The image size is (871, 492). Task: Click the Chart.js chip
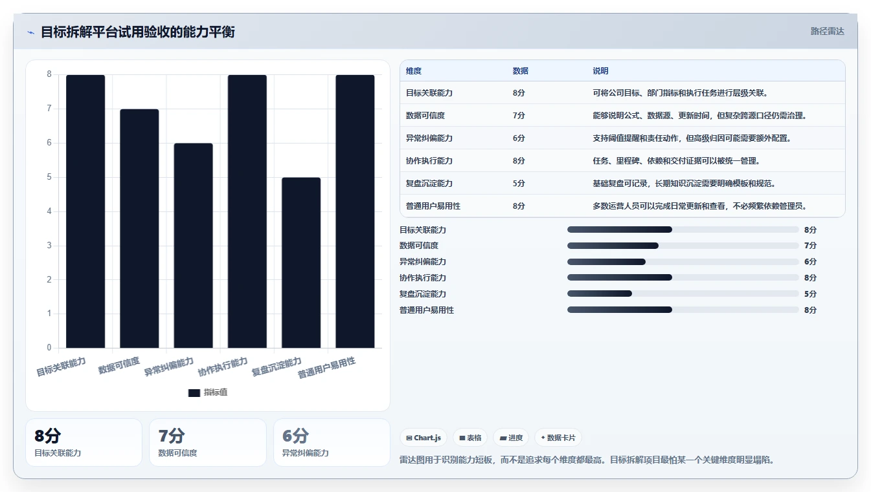click(424, 438)
